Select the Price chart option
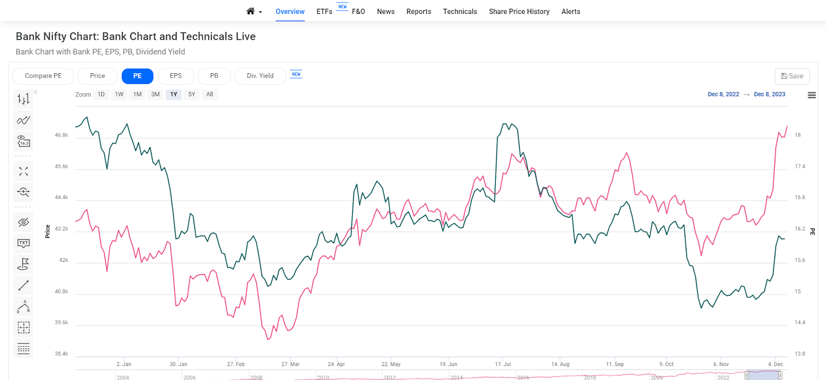 (98, 76)
